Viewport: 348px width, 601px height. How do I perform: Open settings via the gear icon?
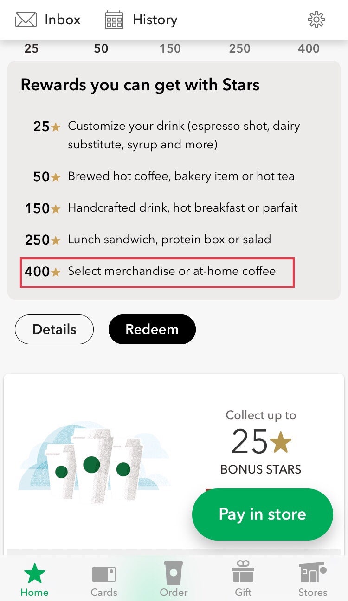click(x=316, y=20)
